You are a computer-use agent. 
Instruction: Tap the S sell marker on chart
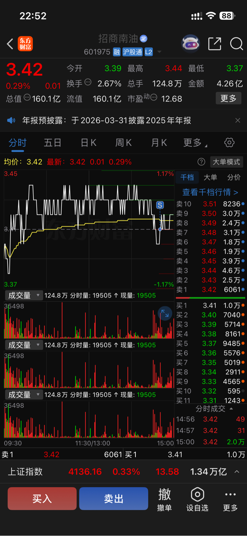pos(160,205)
